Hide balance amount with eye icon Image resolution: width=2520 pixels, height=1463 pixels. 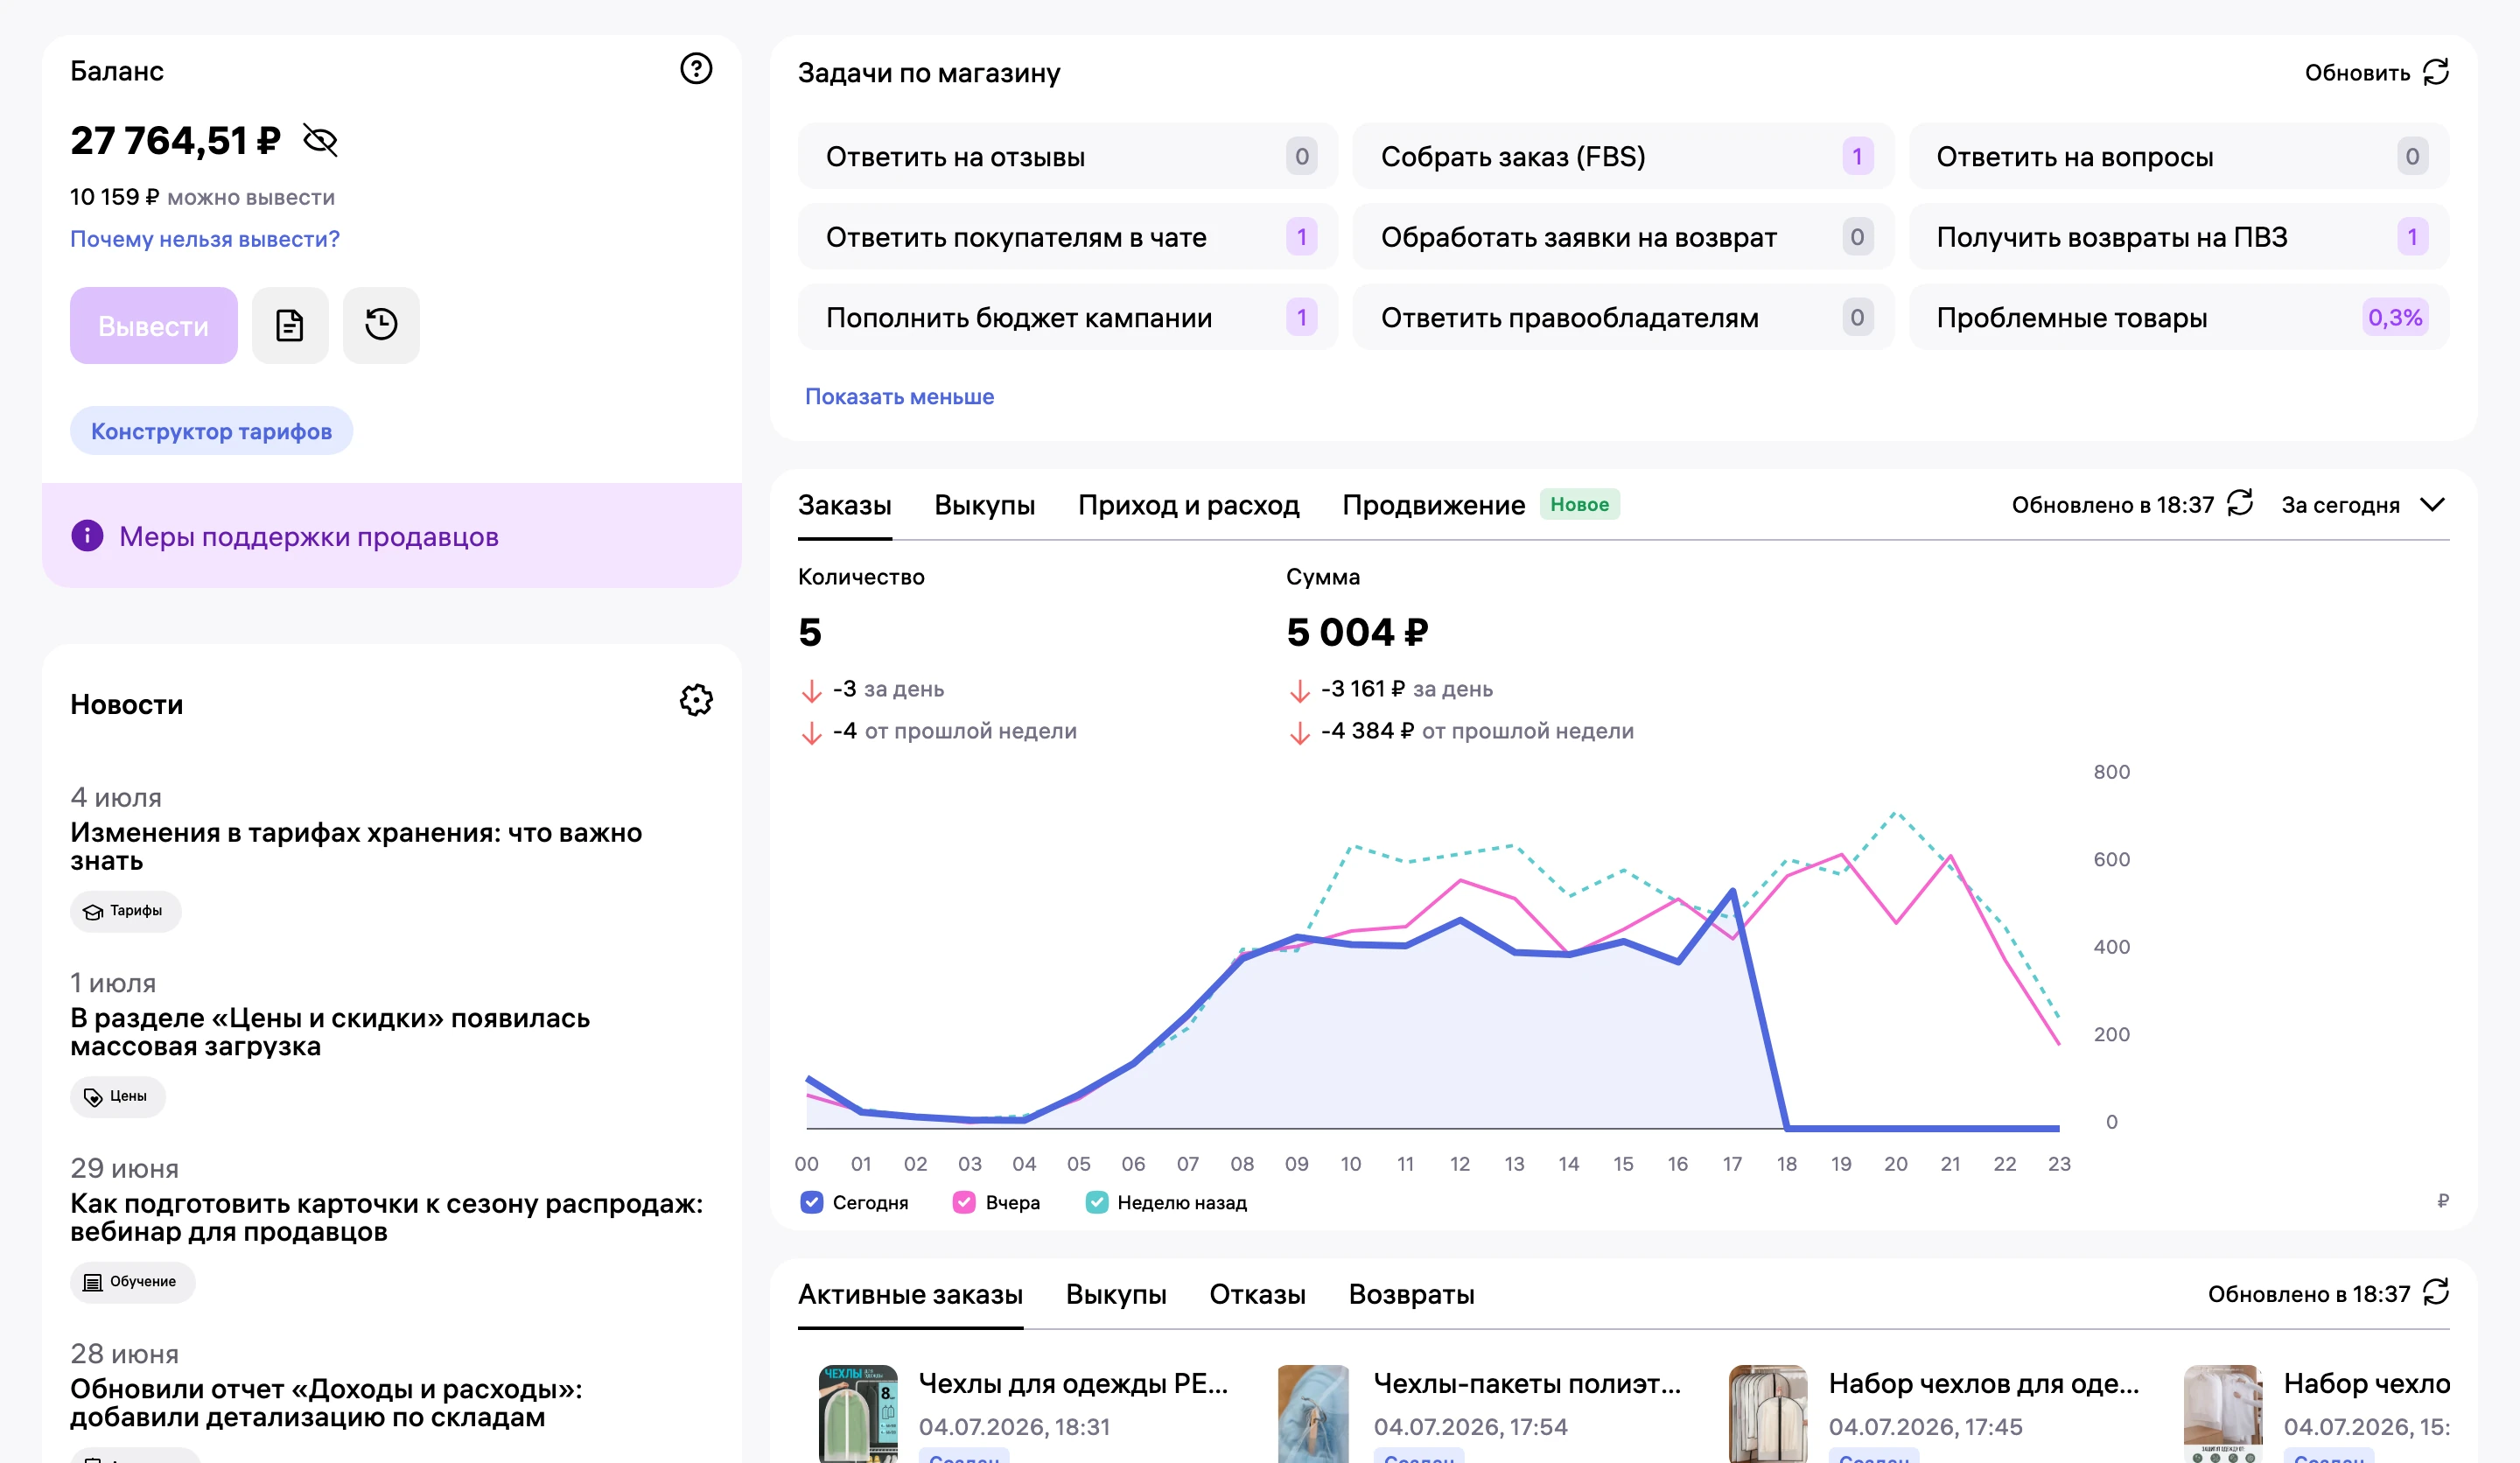(320, 141)
